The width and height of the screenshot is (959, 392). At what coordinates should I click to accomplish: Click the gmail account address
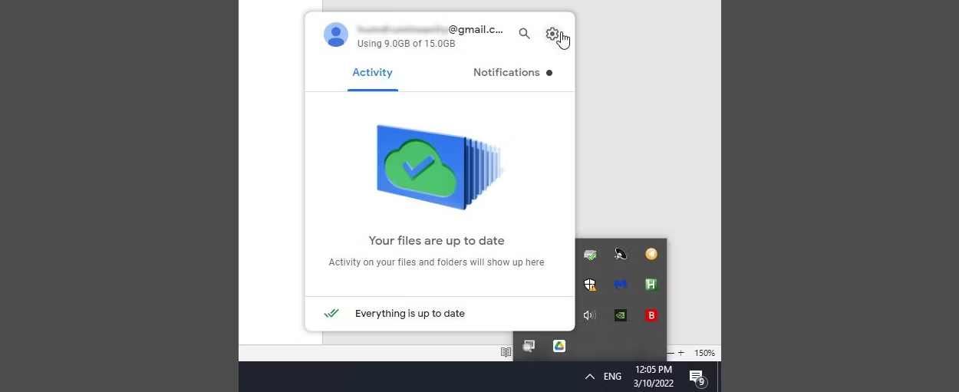click(430, 29)
